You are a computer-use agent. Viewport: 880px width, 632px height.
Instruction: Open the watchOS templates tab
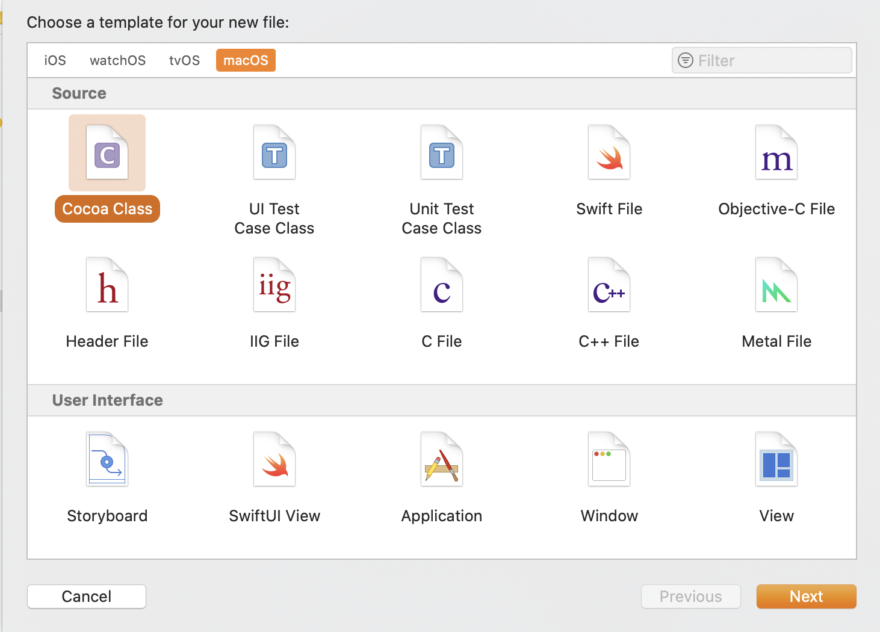117,60
